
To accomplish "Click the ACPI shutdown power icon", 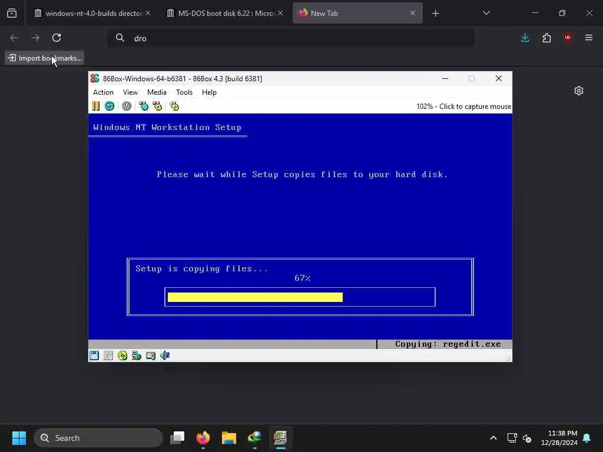I will pos(127,106).
